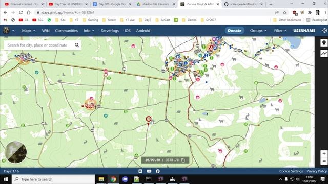
Task: Open the Gmail bookmark
Action: point(5,20)
